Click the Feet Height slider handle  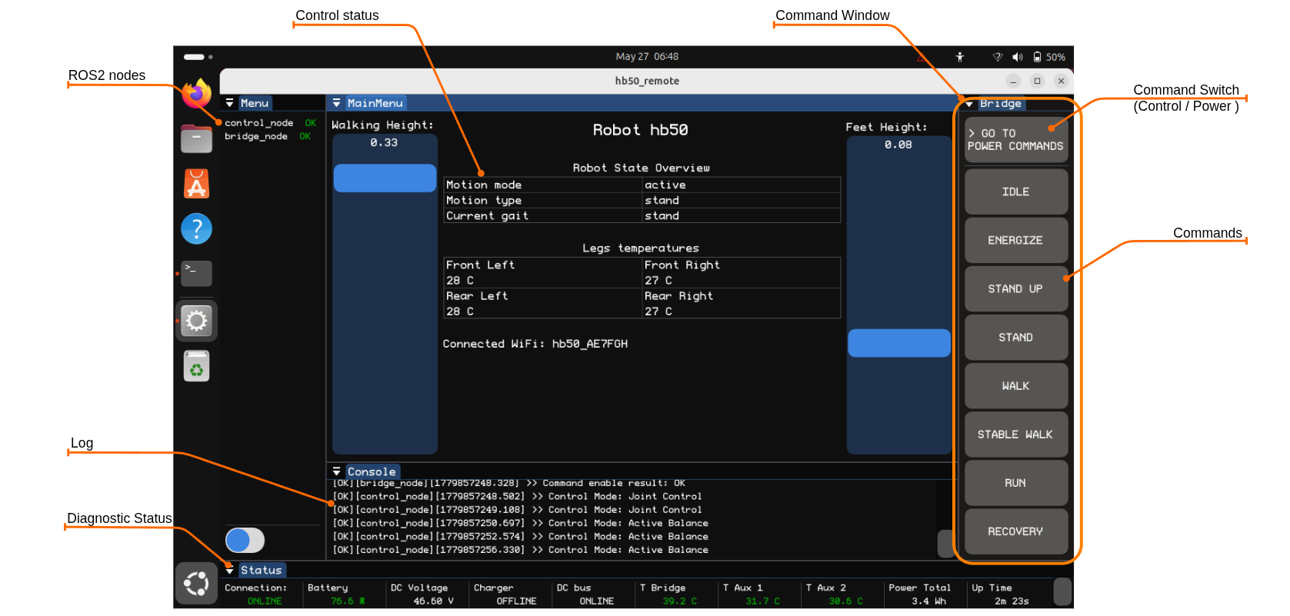coord(899,343)
